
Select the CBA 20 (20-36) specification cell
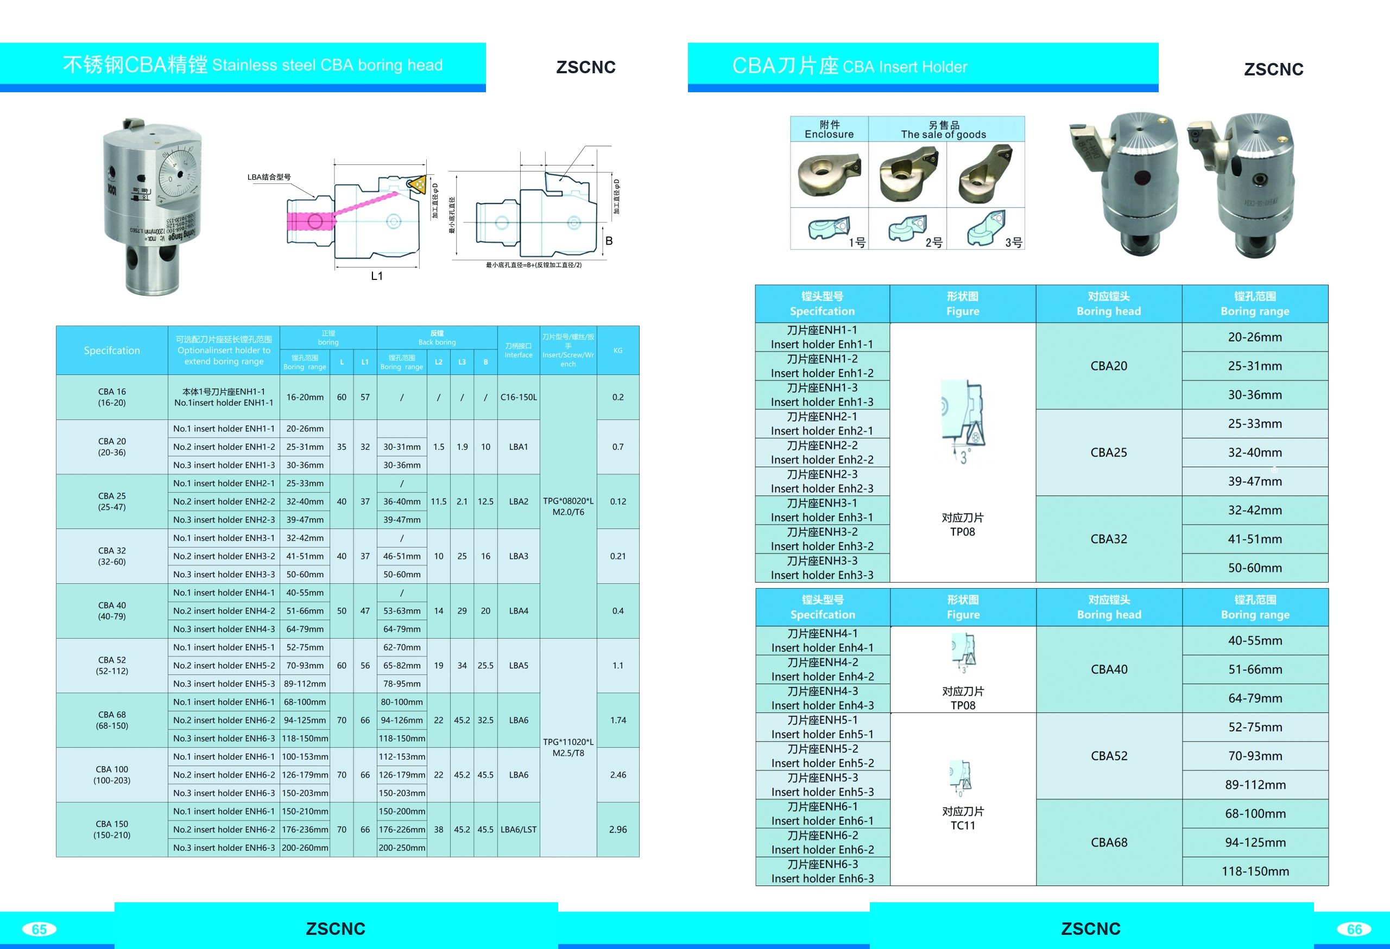[112, 447]
